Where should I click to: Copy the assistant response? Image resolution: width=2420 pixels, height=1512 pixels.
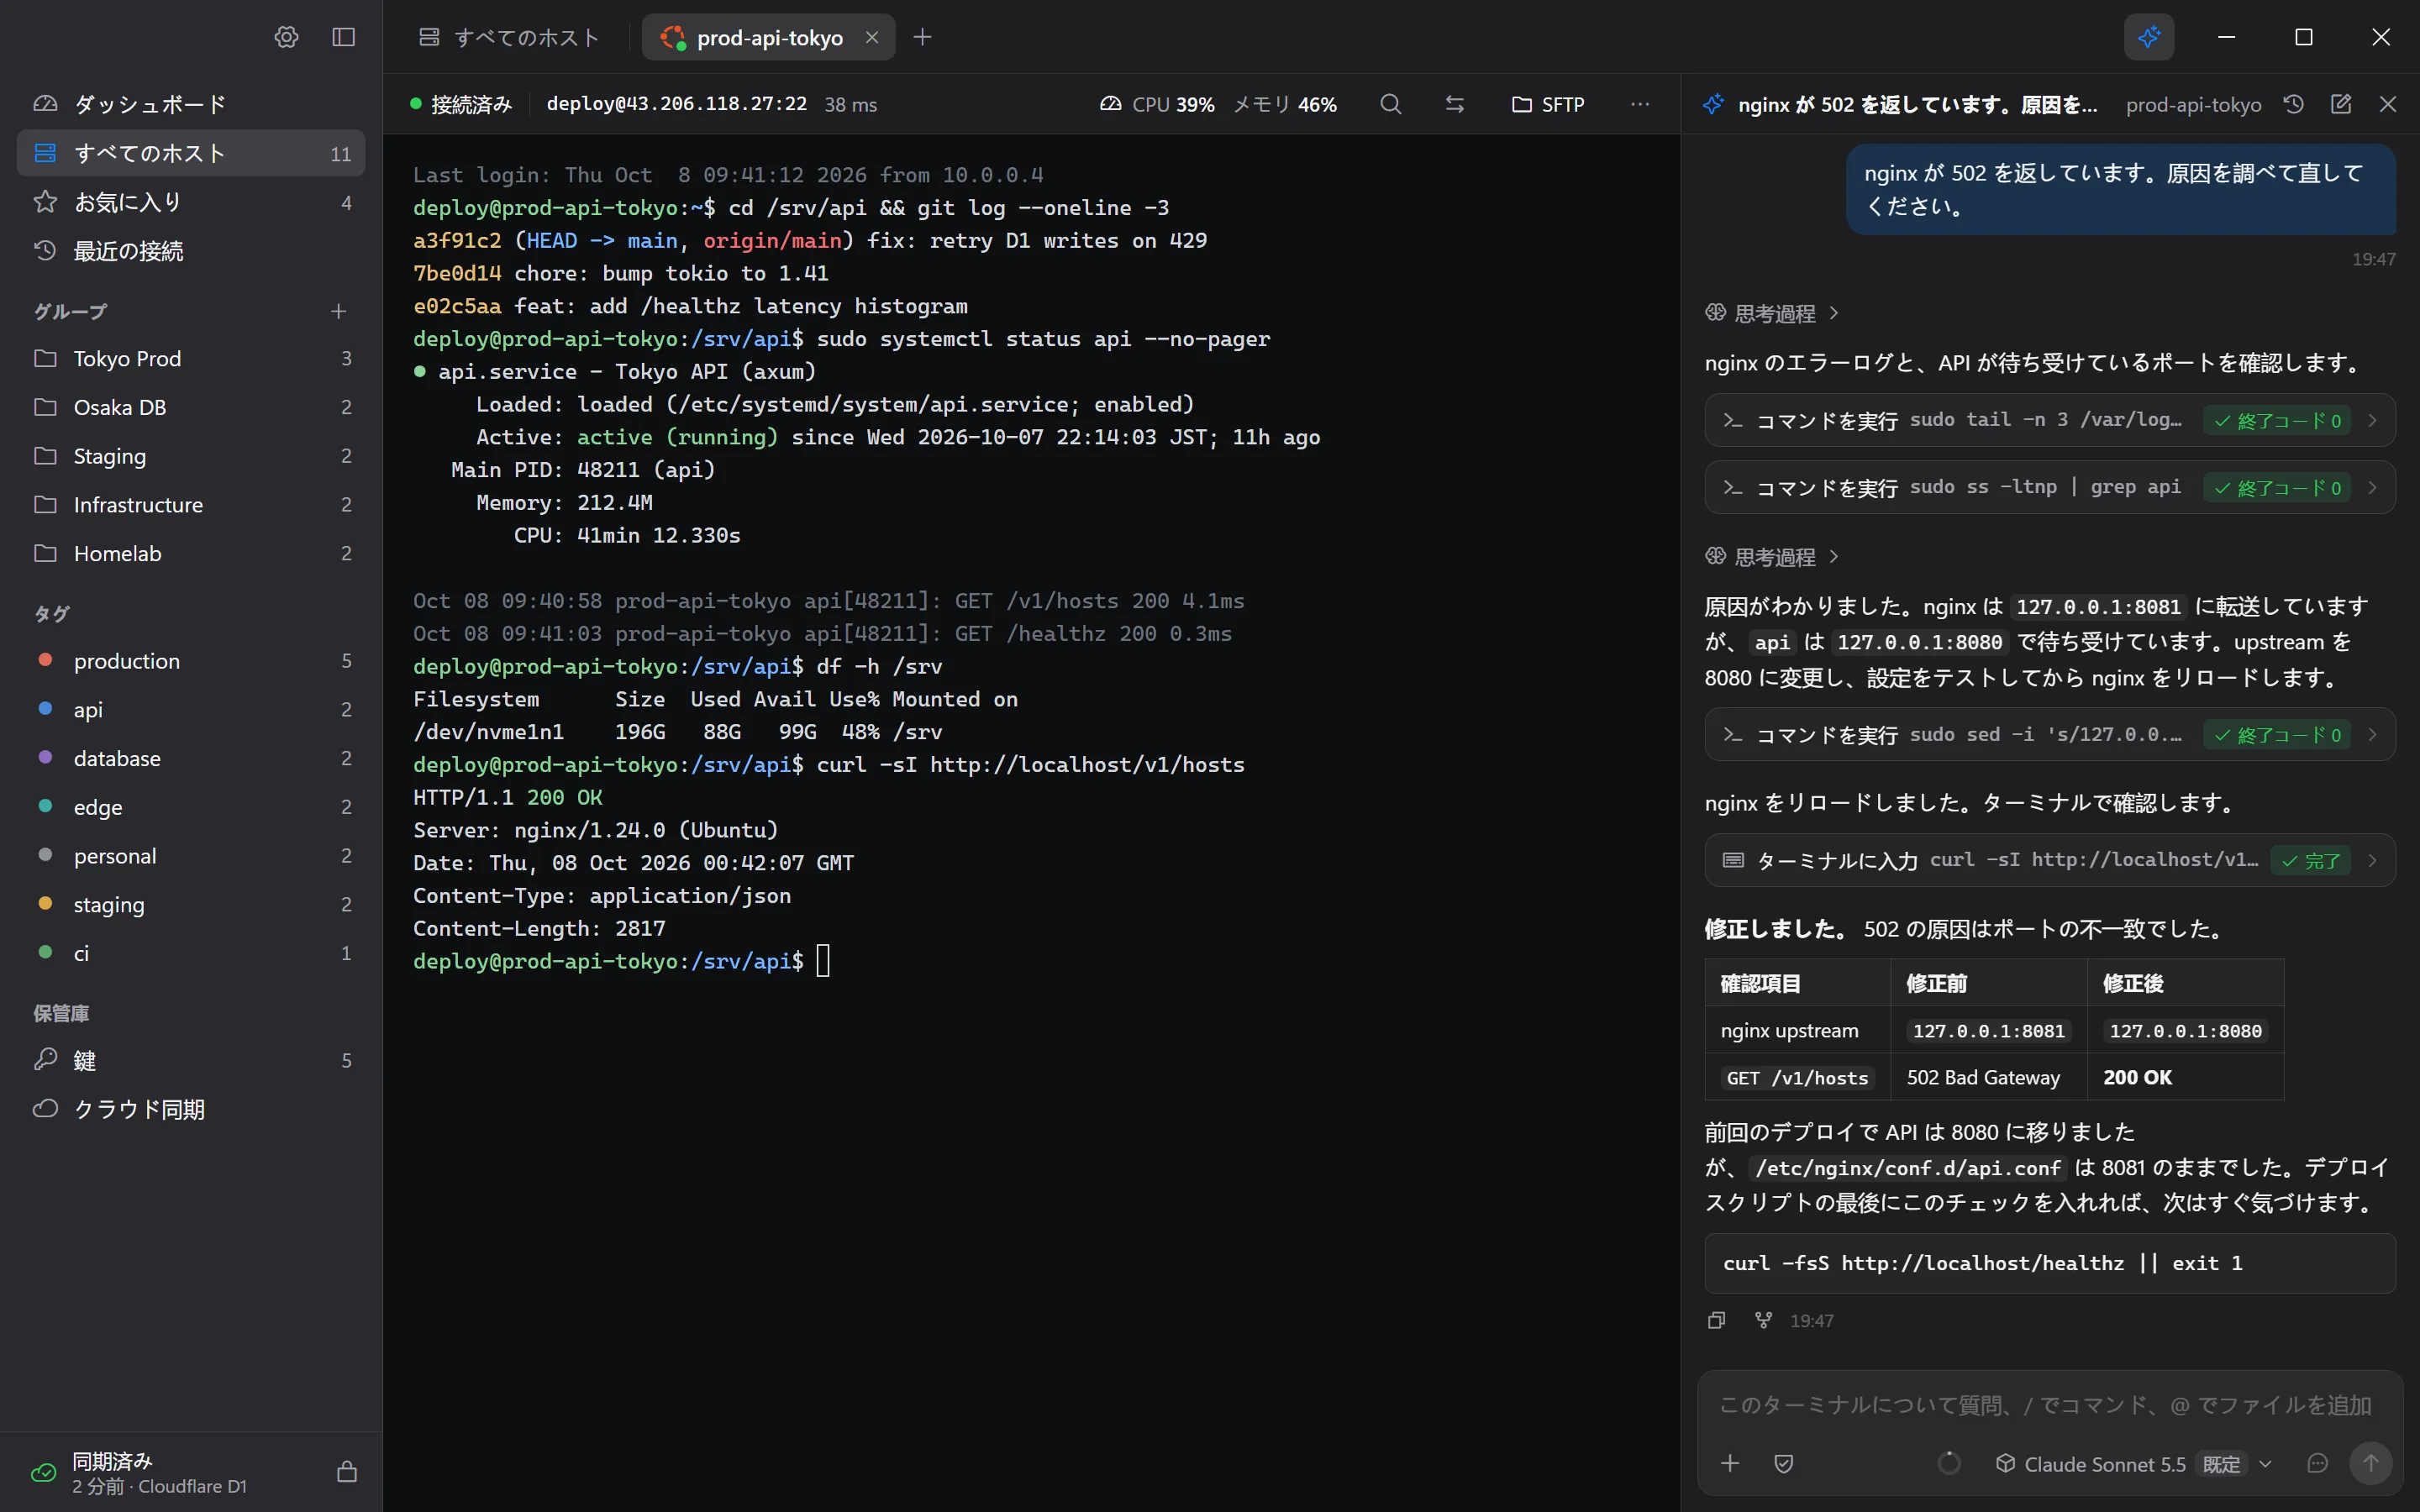click(x=1717, y=1320)
